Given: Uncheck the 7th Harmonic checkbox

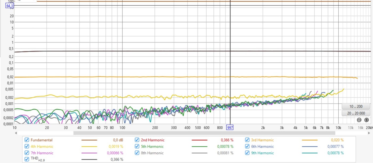Looking at the screenshot, I should pos(27,153).
